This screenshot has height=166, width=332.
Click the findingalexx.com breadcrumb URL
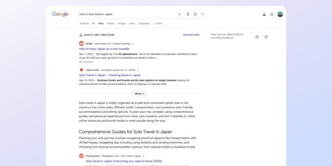tap(121, 156)
